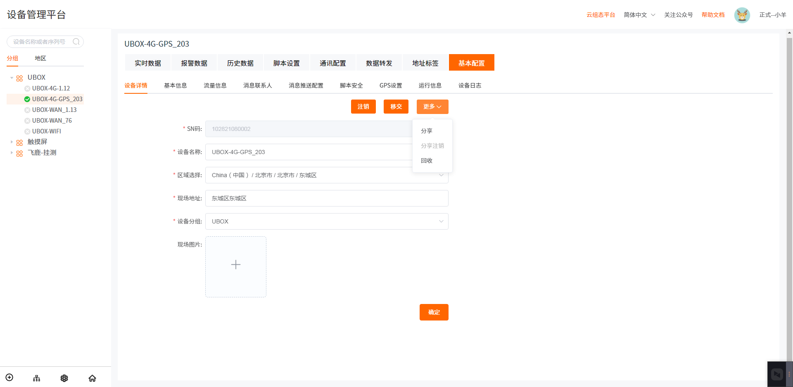Open the 关注公众号 link
The image size is (793, 387).
coord(679,15)
